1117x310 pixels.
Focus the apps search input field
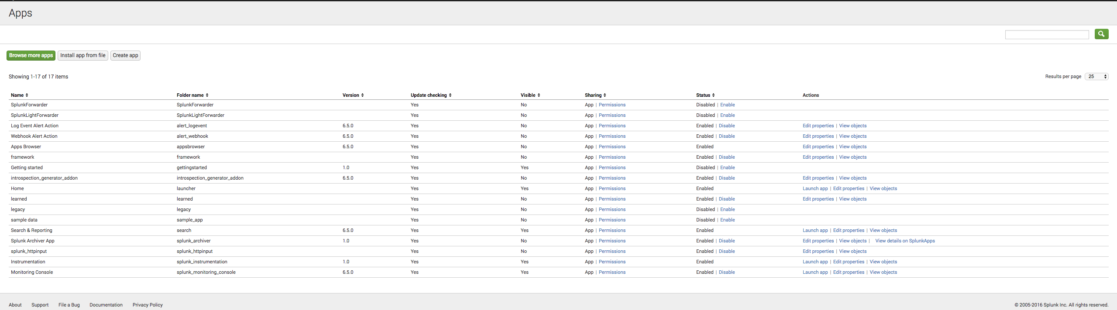1047,34
